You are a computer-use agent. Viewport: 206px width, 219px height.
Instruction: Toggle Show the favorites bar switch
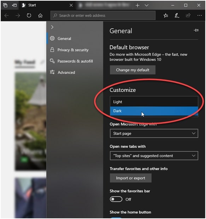pyautogui.click(x=116, y=199)
